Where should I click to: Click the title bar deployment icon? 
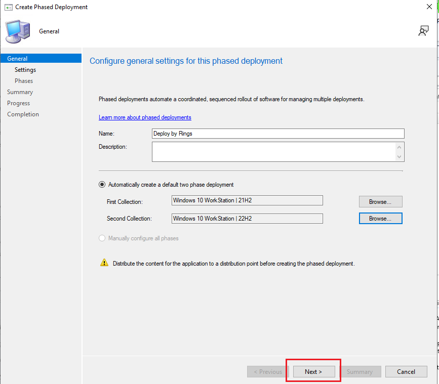coord(9,7)
